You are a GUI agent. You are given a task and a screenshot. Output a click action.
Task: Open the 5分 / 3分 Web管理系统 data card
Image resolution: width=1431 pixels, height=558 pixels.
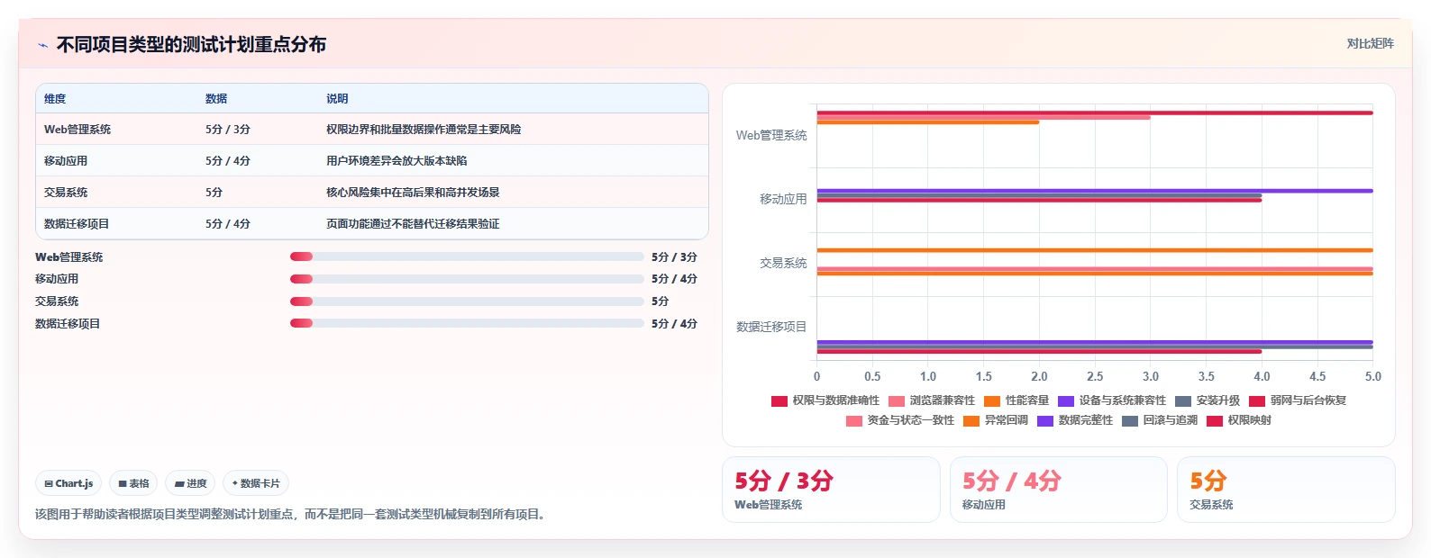point(831,490)
